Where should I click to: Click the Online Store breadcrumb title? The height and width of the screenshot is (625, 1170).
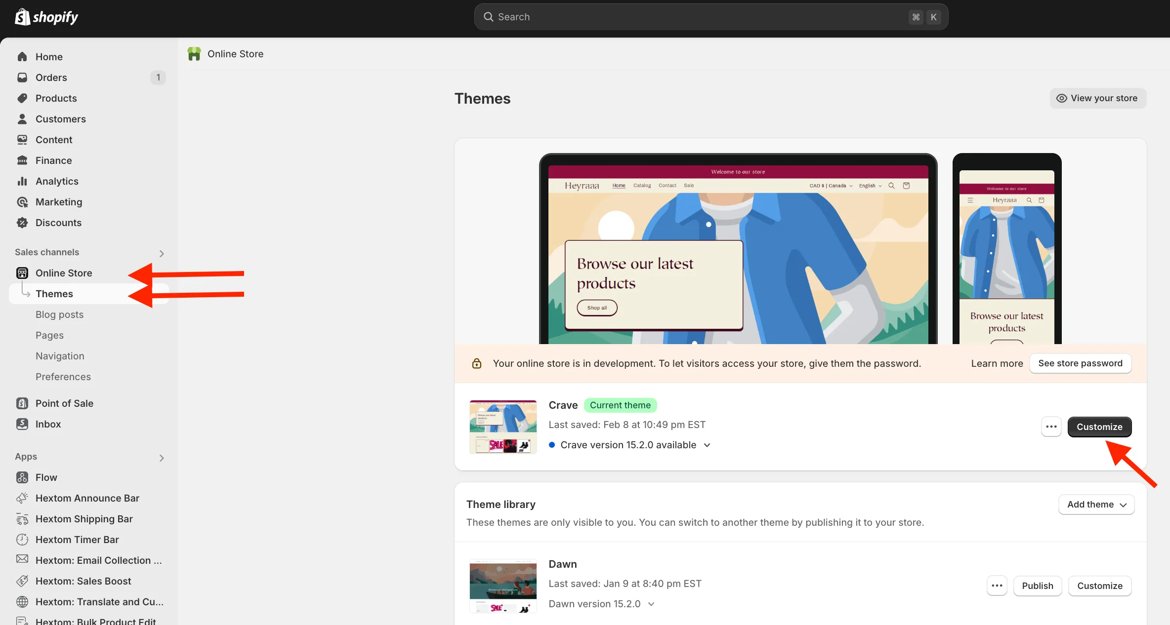[235, 54]
